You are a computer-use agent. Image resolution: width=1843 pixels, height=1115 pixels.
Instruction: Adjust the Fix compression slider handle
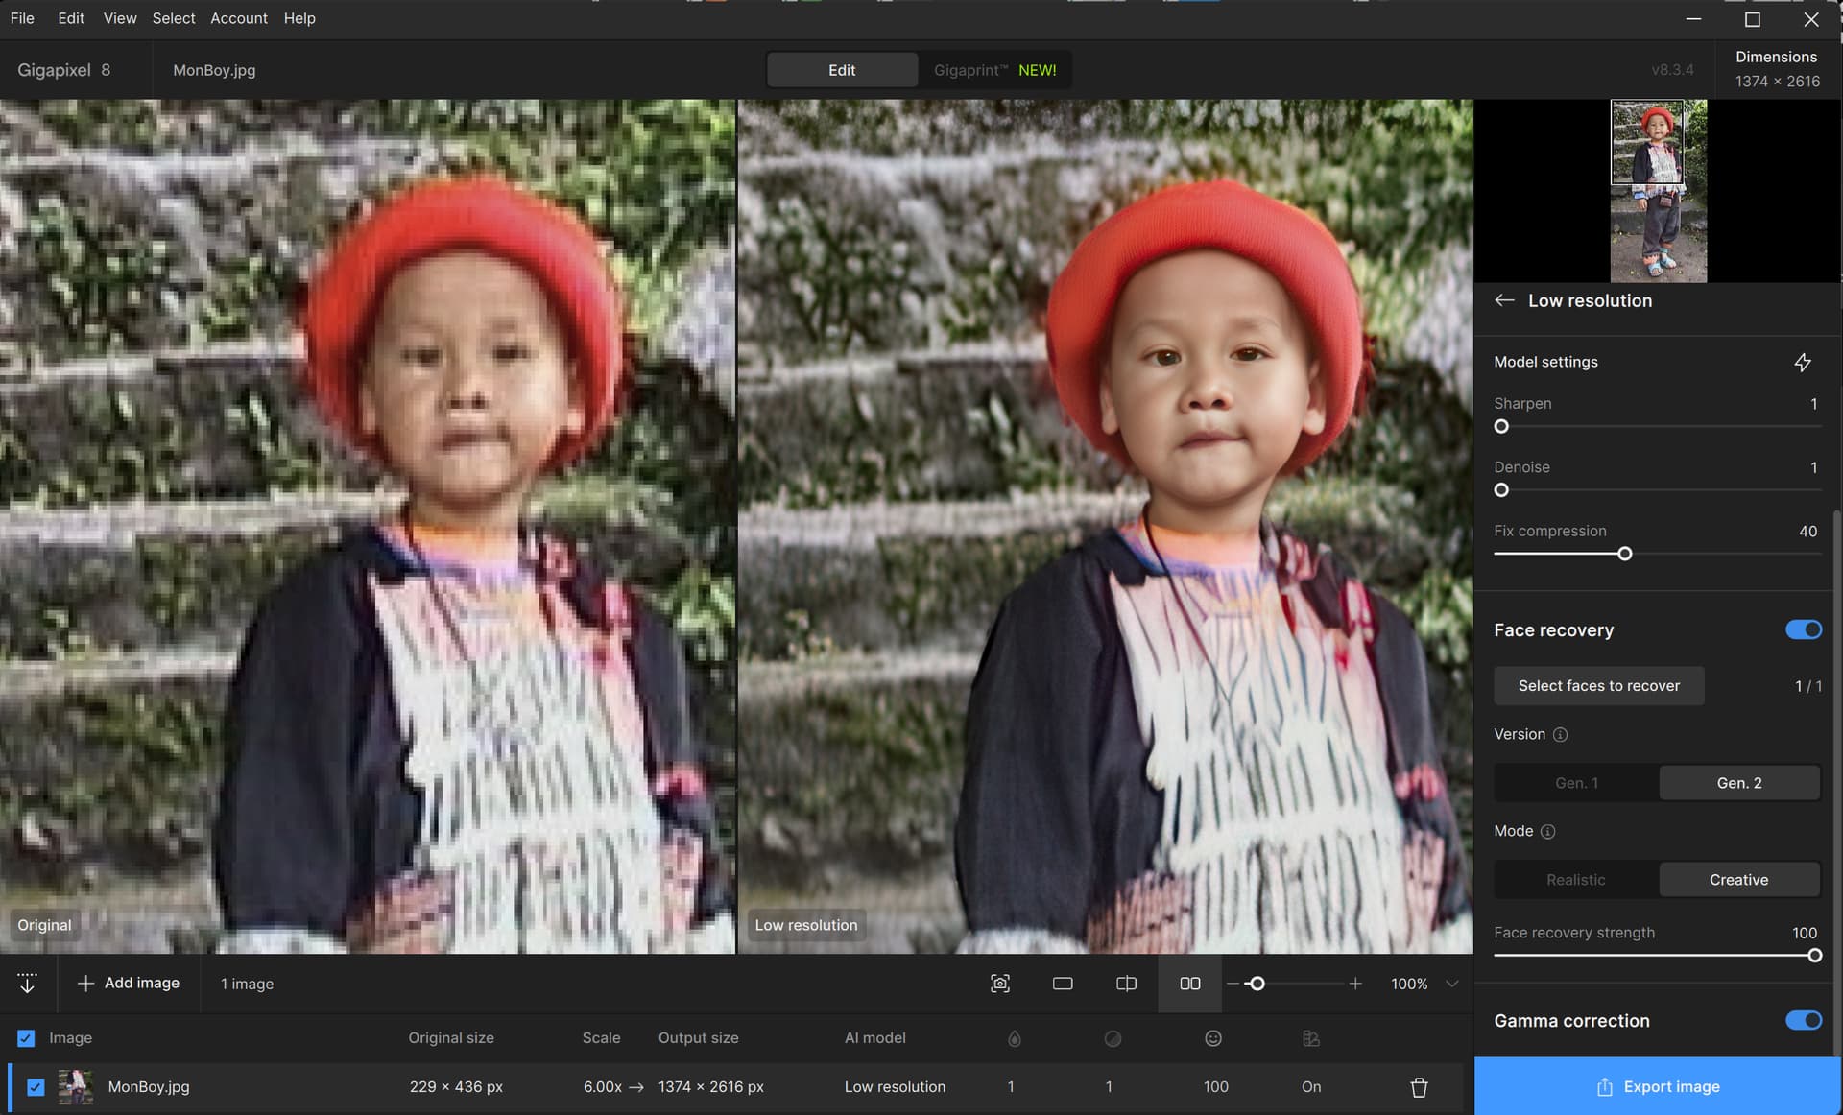[1624, 555]
